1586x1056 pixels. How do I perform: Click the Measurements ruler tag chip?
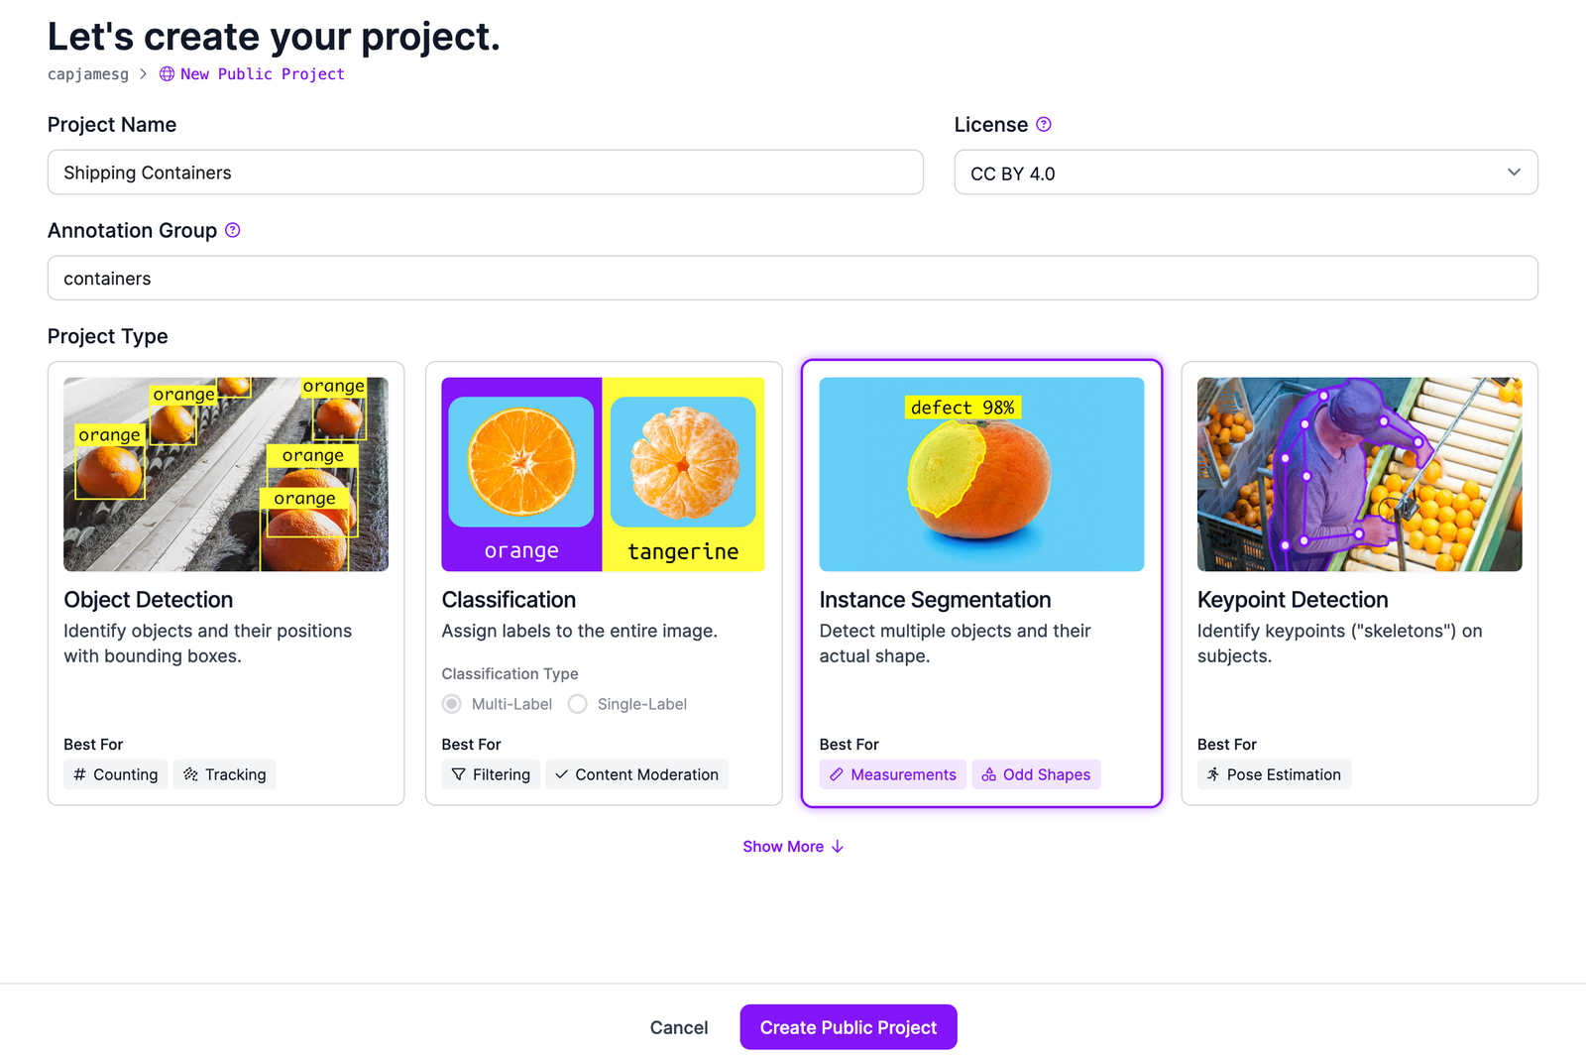pyautogui.click(x=892, y=774)
